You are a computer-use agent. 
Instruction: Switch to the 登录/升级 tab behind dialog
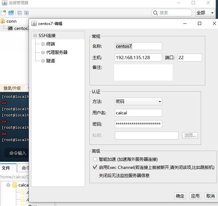(x=12, y=88)
